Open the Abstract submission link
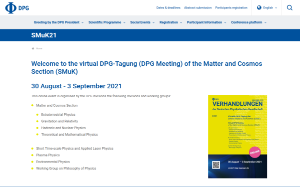Screen dimensions: 300x187 pyautogui.click(x=198, y=7)
